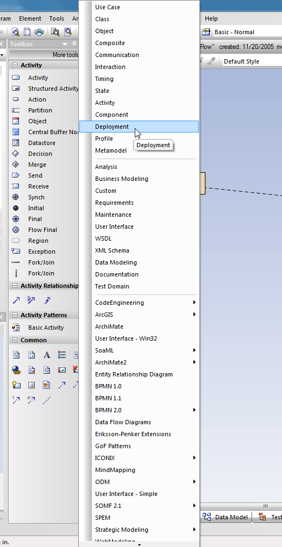Collapse the Activity Relationships section
This screenshot has height=547, width=282.
pyautogui.click(x=15, y=286)
